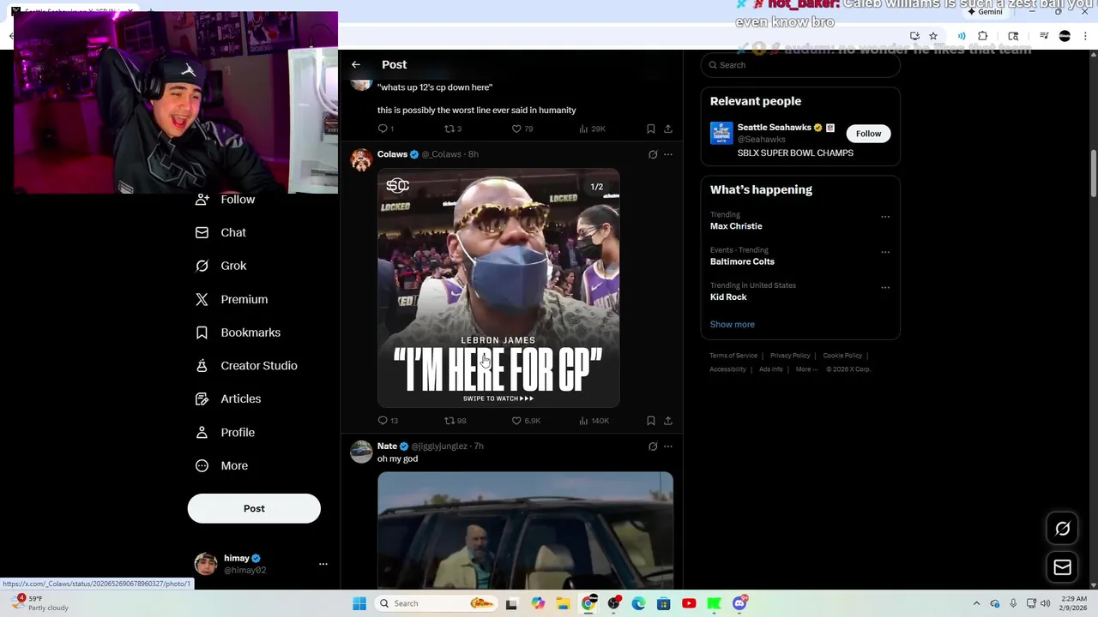1098x617 pixels.
Task: Open Discord from the taskbar
Action: 739,603
